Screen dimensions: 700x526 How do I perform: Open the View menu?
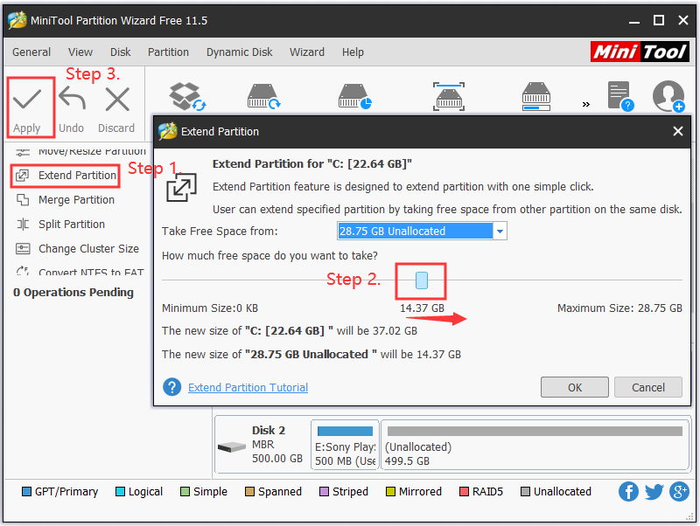click(80, 52)
